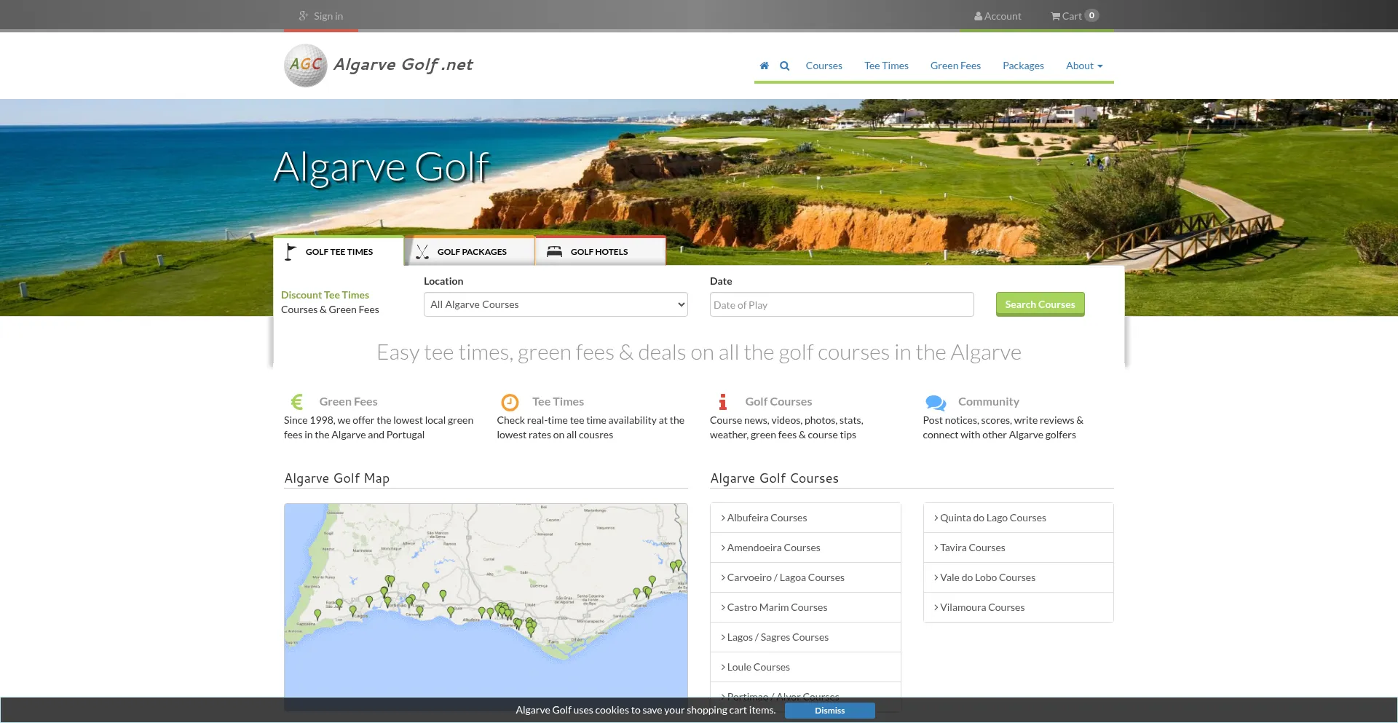
Task: Switch to the Golf Packages tab
Action: [x=470, y=252]
